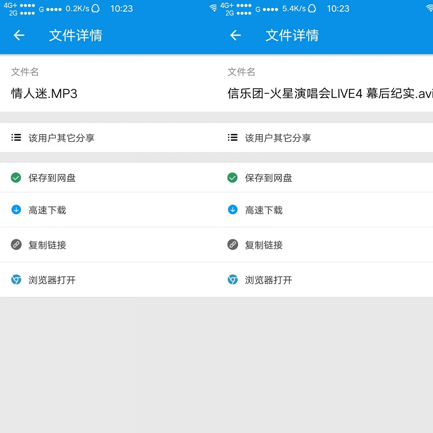433x433 pixels.
Task: Tap file name 情人迷.MP3
Action: (44, 94)
